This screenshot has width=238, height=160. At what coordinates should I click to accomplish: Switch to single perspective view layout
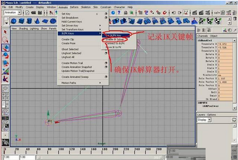coord(5,88)
